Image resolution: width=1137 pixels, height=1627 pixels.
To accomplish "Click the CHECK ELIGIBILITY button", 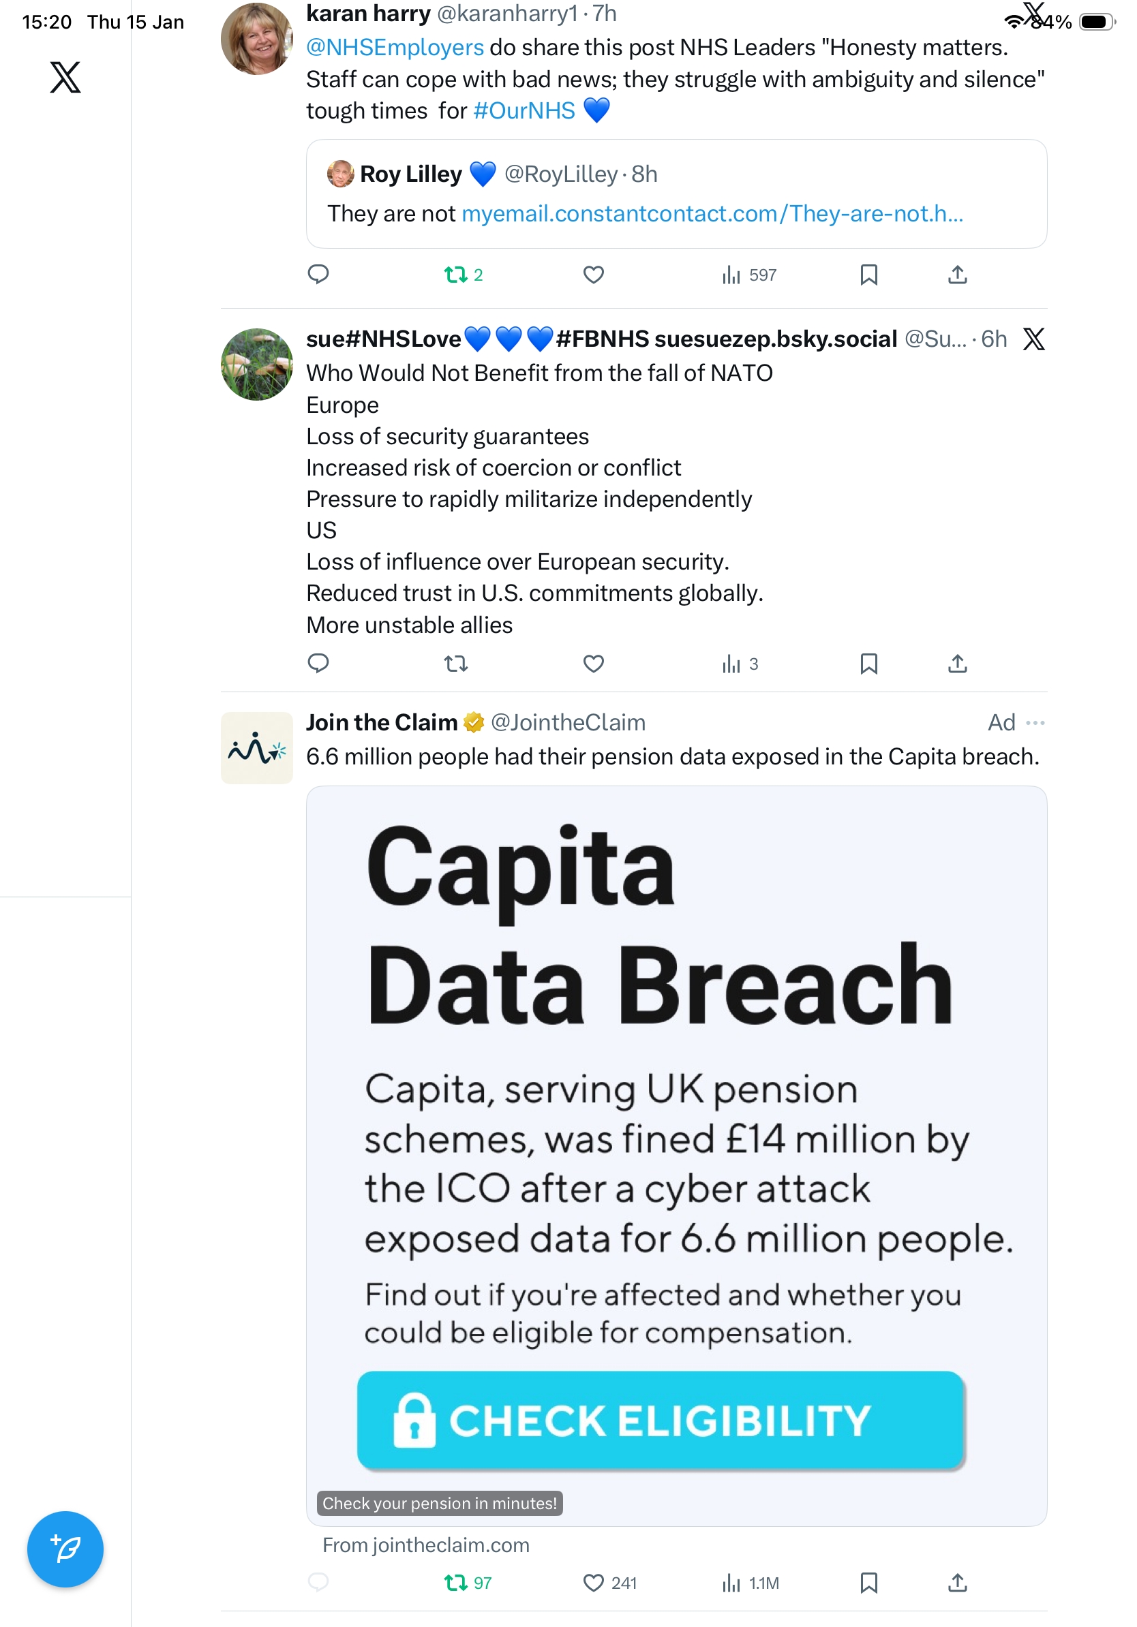I will click(x=660, y=1420).
